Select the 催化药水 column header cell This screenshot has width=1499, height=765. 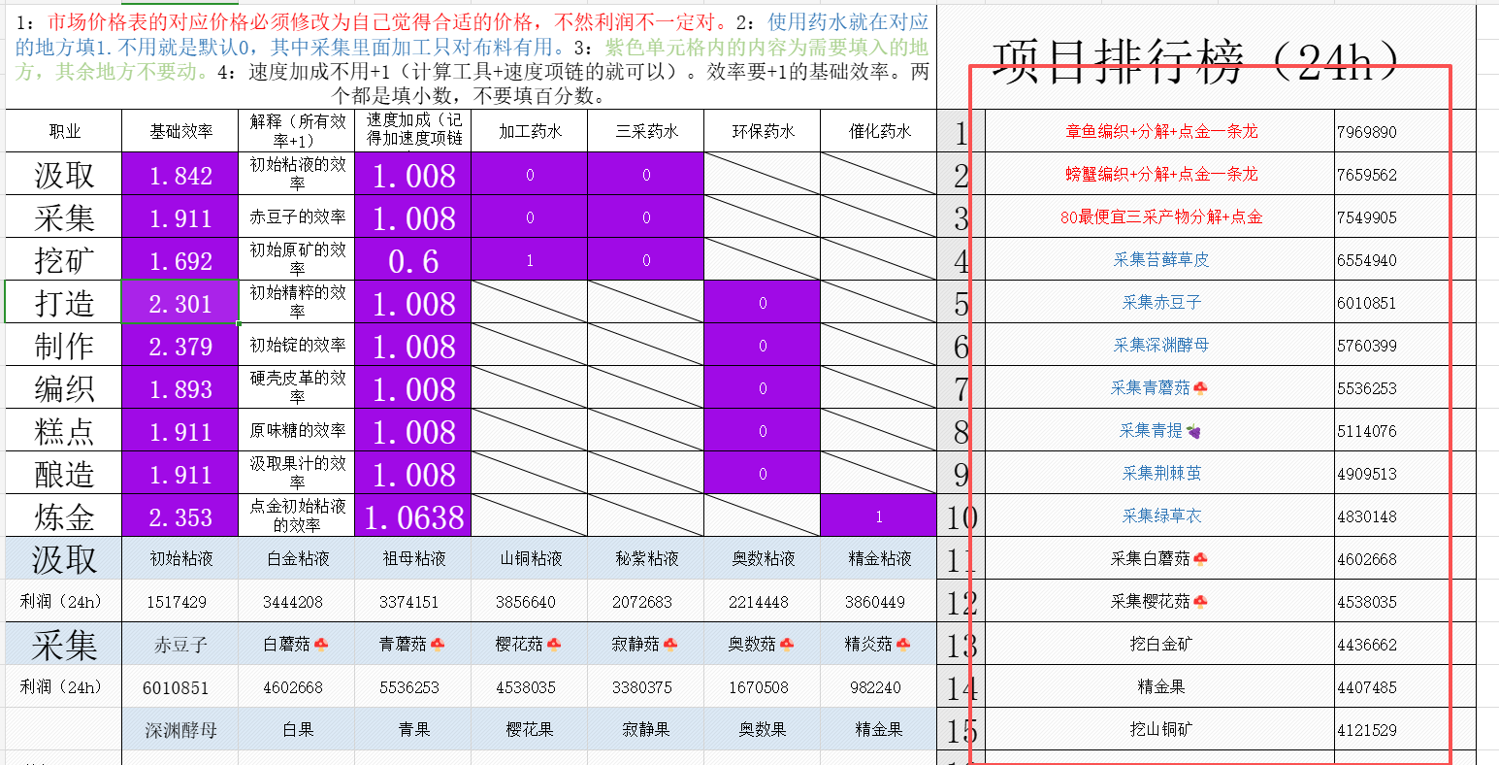(878, 131)
